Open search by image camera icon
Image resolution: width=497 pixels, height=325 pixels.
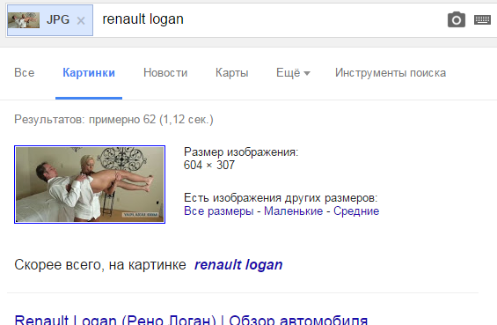pos(457,19)
